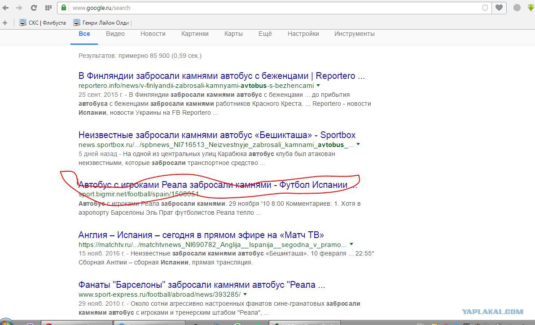This screenshot has width=535, height=325.
Task: Click snippet text starting 29 нояб. 2010
Action: [219, 308]
